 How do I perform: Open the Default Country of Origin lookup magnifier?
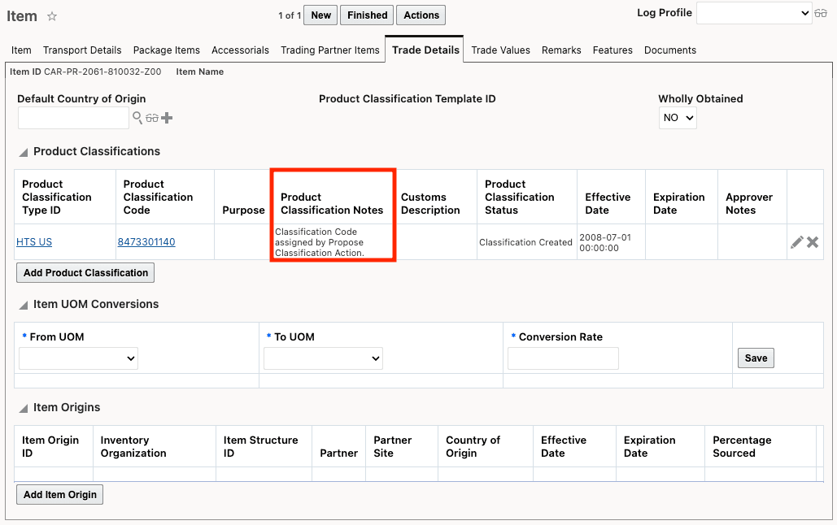click(x=137, y=118)
